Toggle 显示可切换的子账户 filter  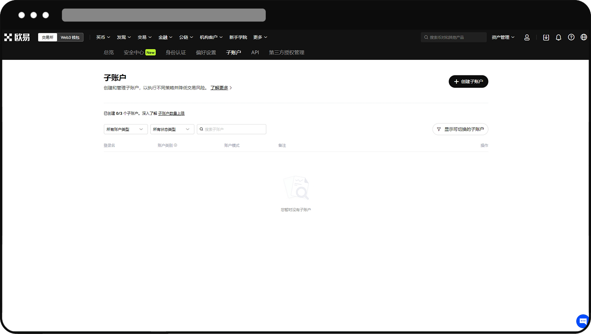(x=460, y=129)
